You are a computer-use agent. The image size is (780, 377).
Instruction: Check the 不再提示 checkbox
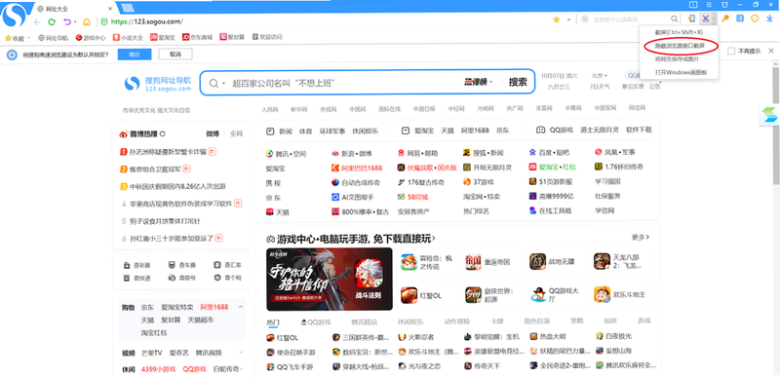click(x=731, y=51)
